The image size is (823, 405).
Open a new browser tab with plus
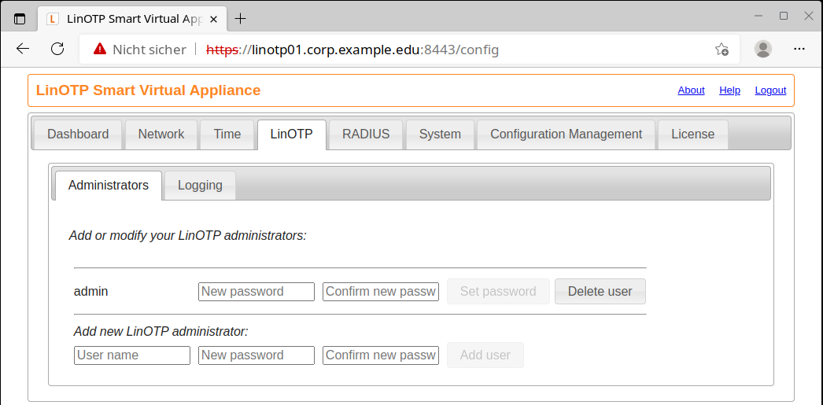(241, 18)
